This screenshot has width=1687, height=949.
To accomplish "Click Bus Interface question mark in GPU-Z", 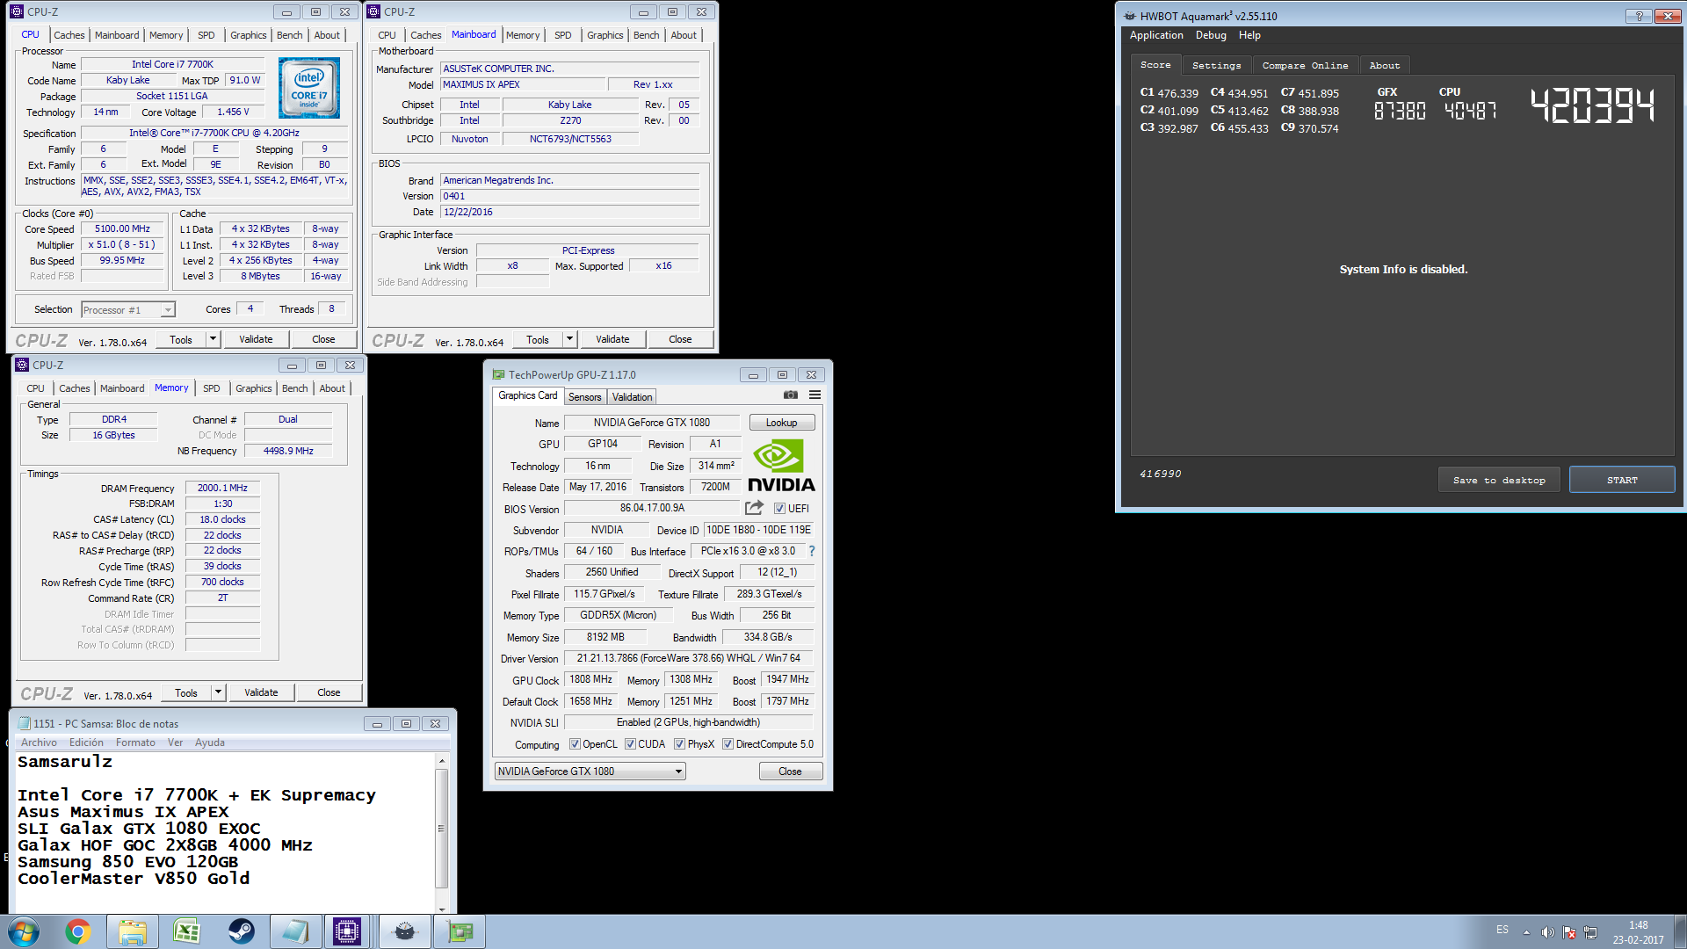I will point(812,551).
